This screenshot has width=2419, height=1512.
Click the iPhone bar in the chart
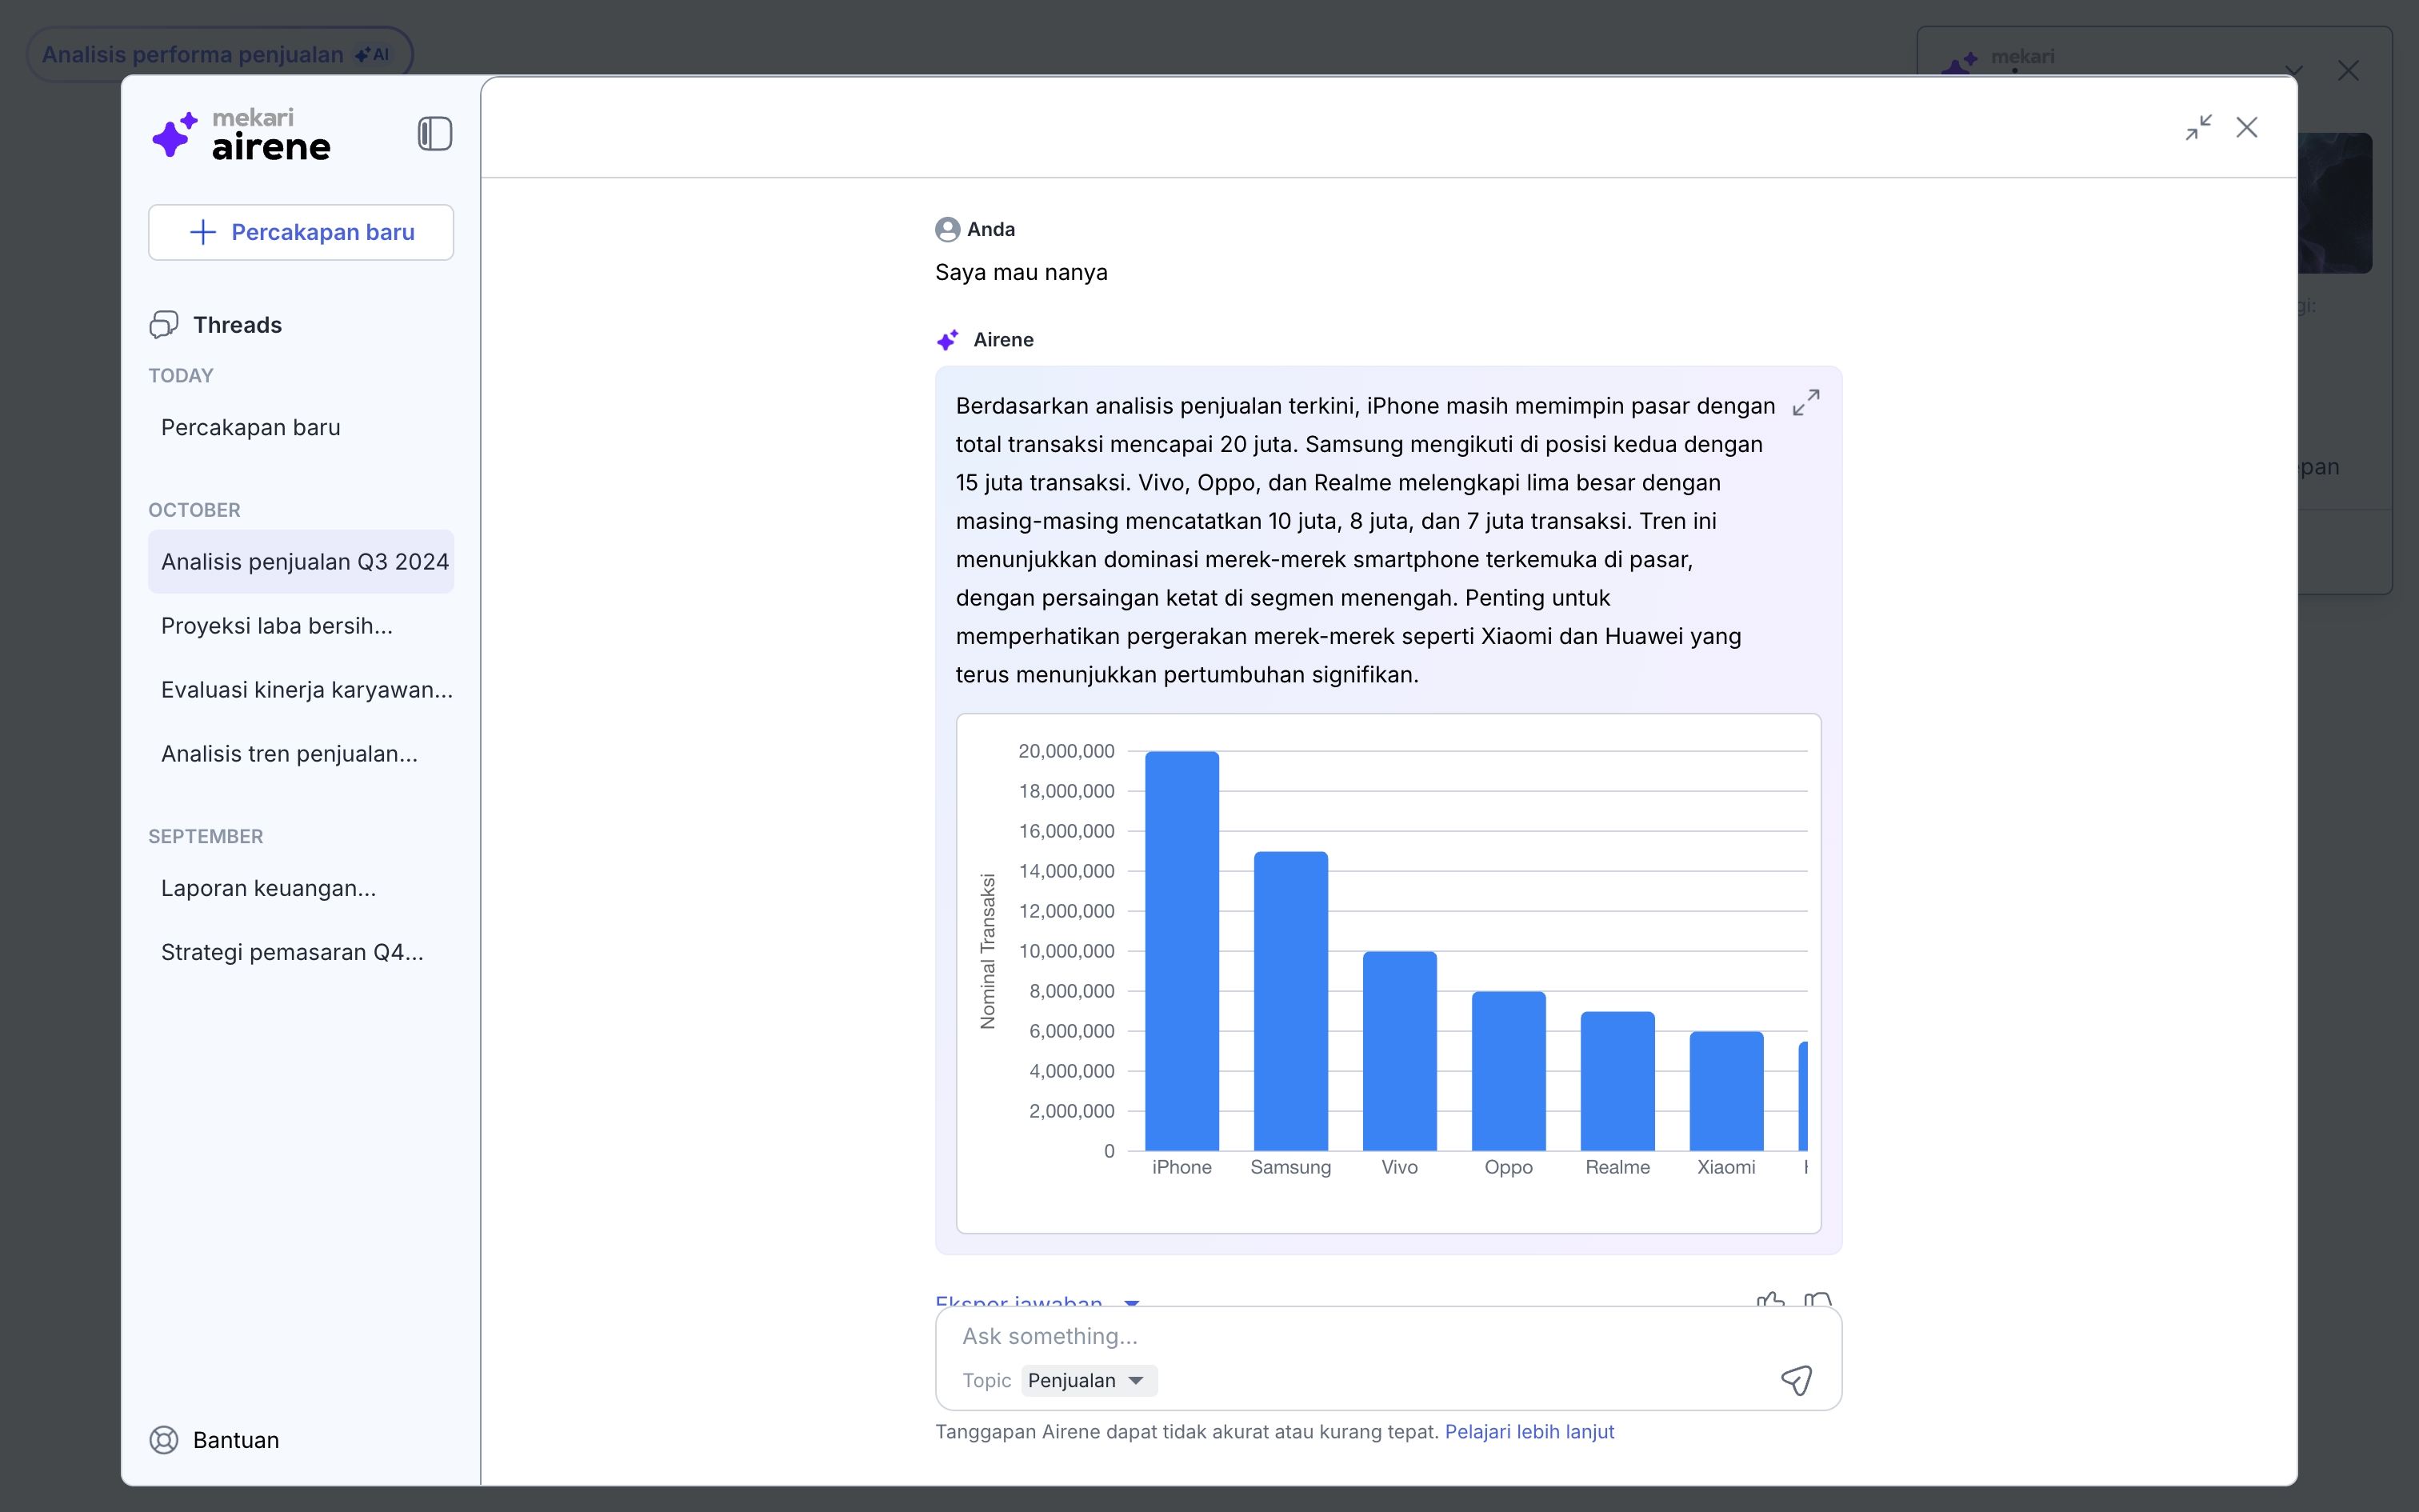(1182, 950)
